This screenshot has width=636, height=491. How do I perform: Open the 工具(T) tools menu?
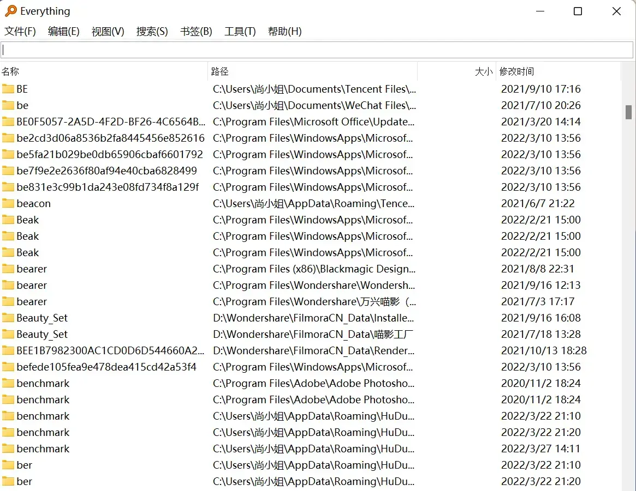240,32
